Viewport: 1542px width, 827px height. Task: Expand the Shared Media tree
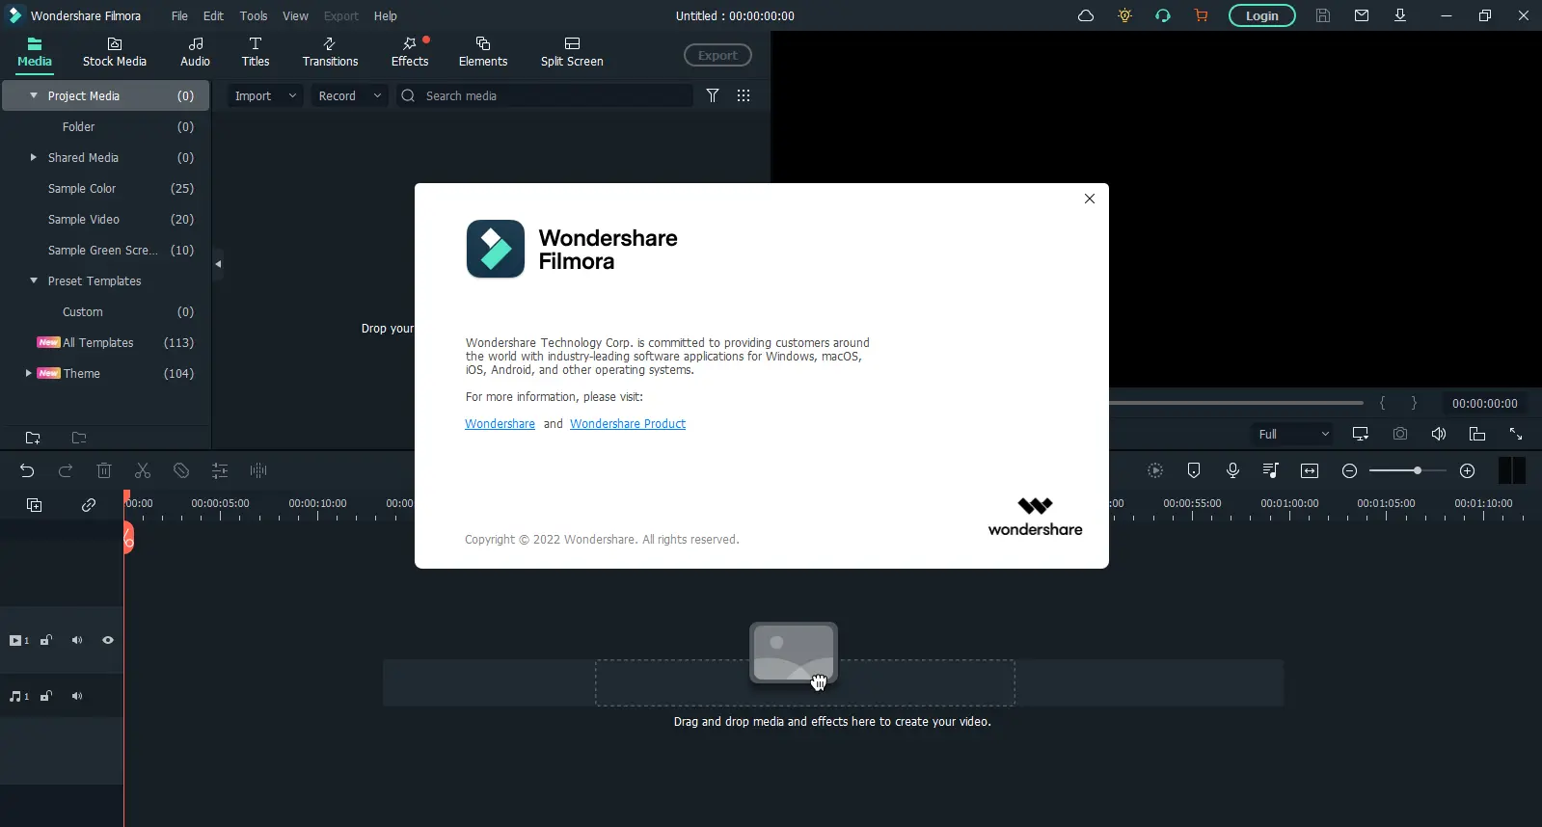[x=33, y=157]
